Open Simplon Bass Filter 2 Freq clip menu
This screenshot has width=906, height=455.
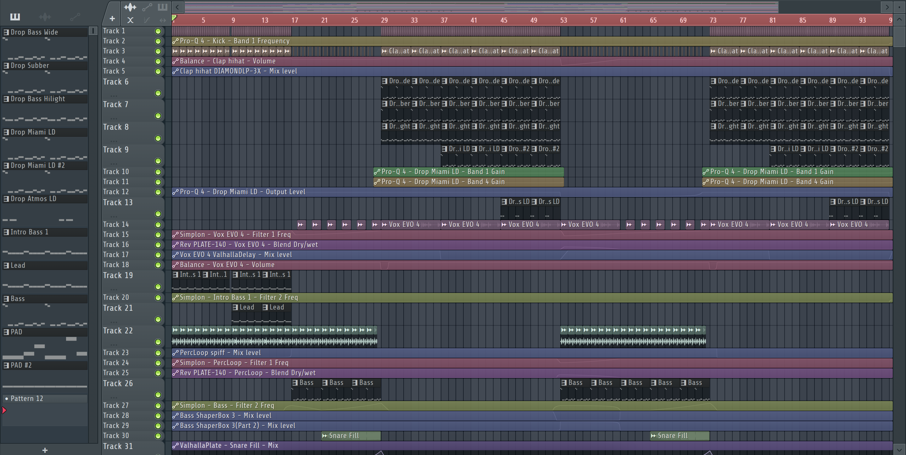[x=176, y=405]
